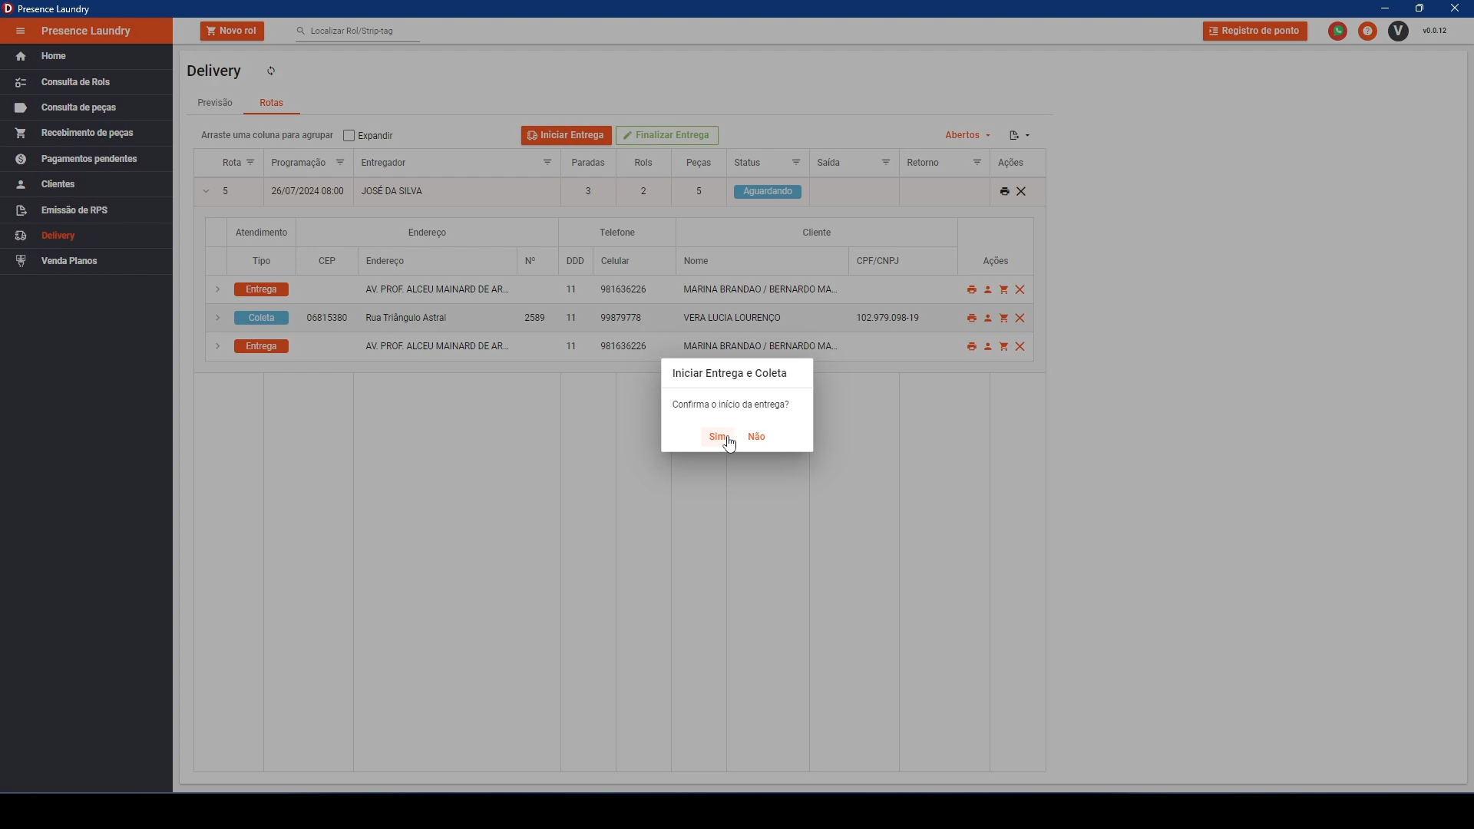Image resolution: width=1474 pixels, height=829 pixels.
Task: Switch to the Rotas tab
Action: tap(272, 103)
